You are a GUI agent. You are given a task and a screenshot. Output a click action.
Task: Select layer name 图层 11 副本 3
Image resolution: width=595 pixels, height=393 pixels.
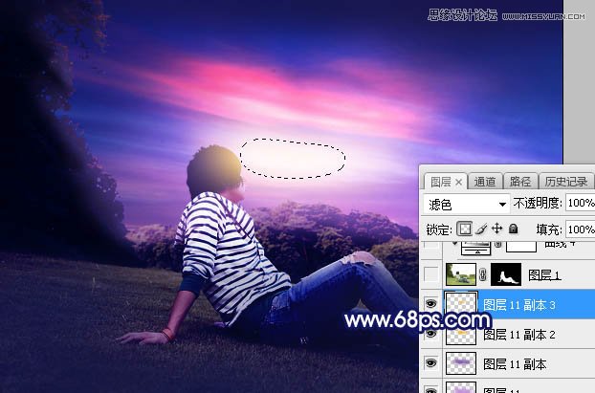coord(519,305)
